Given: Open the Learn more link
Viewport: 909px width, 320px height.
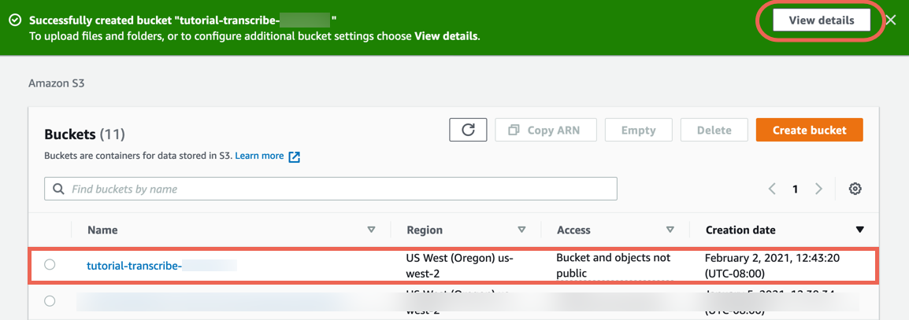Looking at the screenshot, I should [x=259, y=156].
